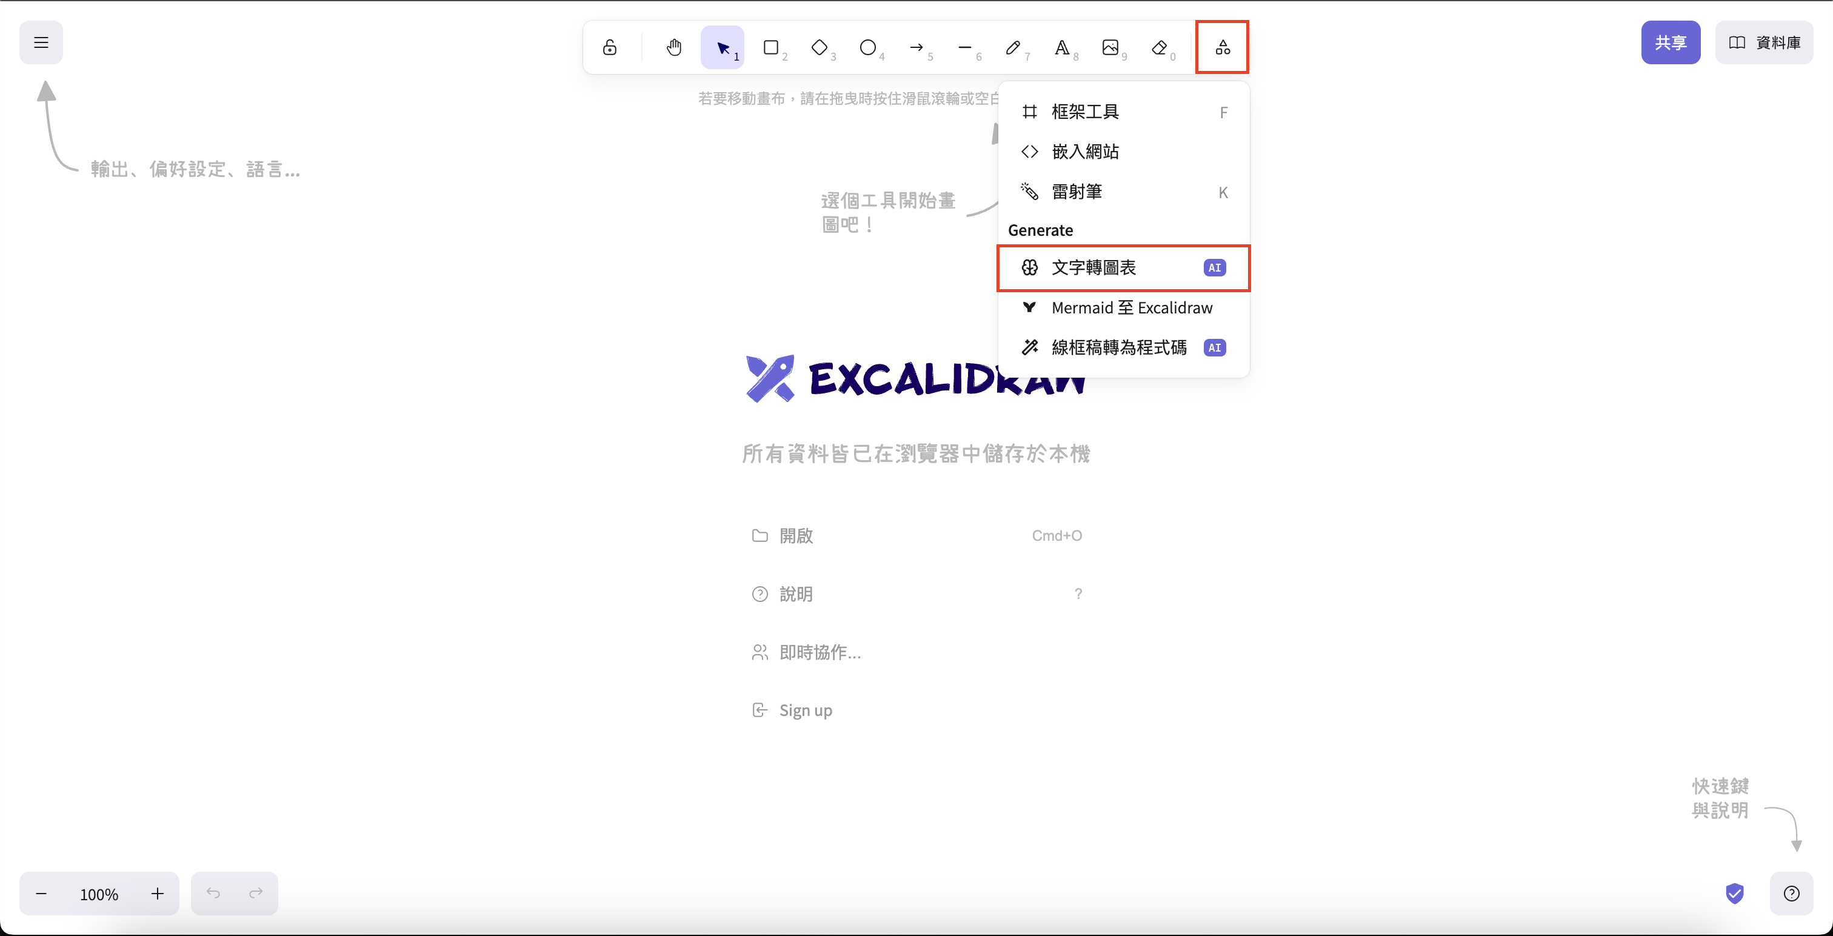Start 即時協作 live collaboration
This screenshot has width=1833, height=936.
[x=916, y=653]
